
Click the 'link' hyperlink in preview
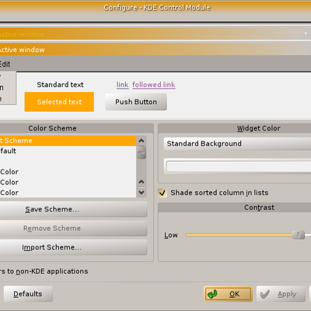pos(122,85)
